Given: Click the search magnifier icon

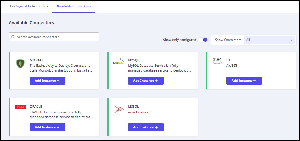Looking at the screenshot, I should tap(13, 37).
